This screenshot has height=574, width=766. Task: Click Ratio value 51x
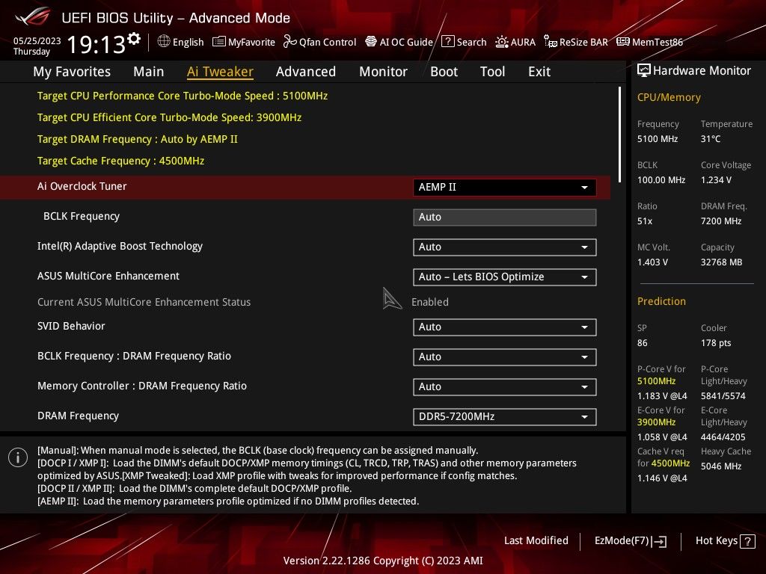pyautogui.click(x=645, y=221)
